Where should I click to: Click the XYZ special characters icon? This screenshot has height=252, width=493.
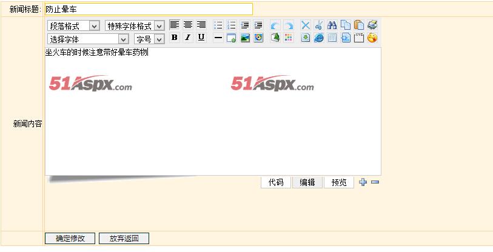click(x=359, y=38)
